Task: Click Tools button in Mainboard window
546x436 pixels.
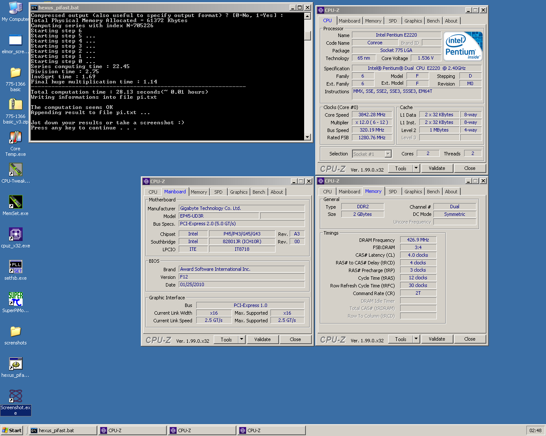Action: [226, 339]
